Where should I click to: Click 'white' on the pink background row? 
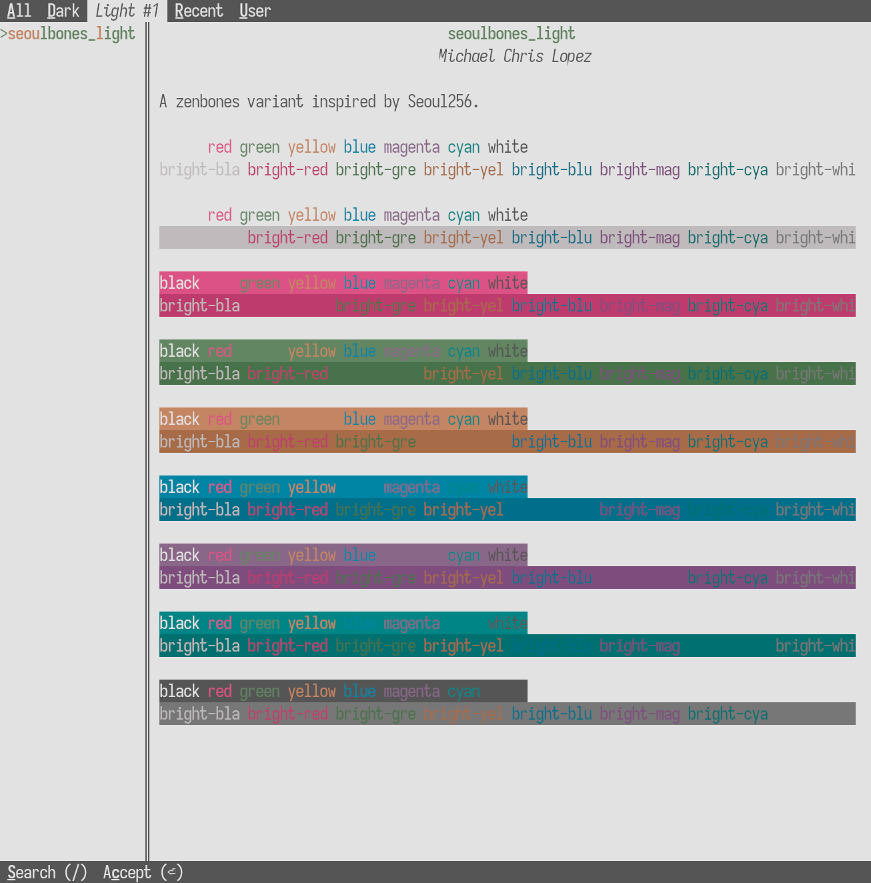tap(508, 283)
